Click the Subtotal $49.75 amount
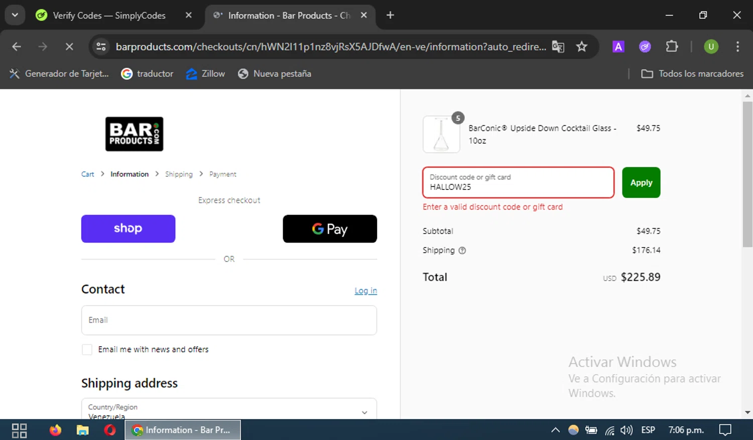Viewport: 753px width, 440px height. [x=648, y=231]
